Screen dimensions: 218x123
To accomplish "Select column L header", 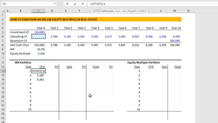I will pyautogui.click(x=161, y=11).
